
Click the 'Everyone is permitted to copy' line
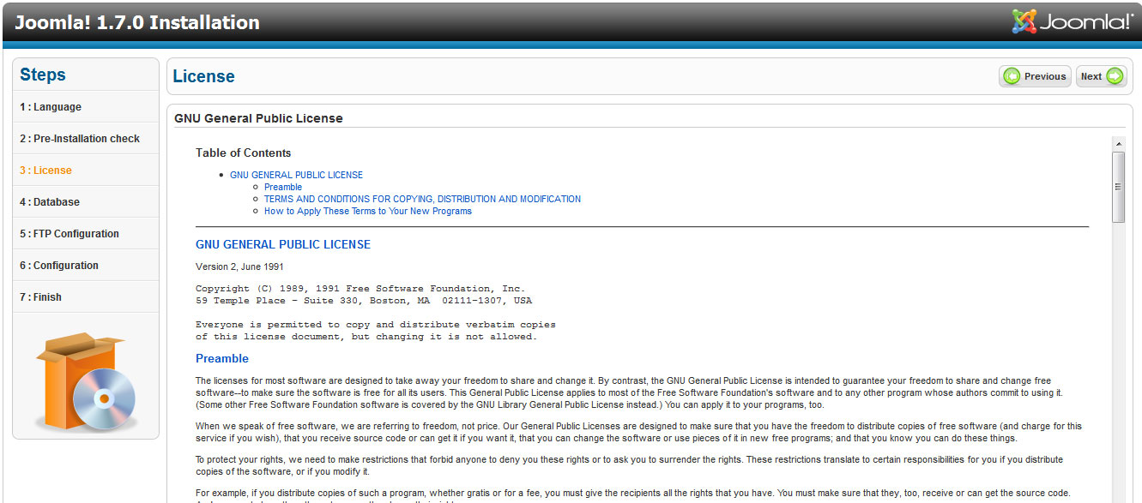point(376,325)
